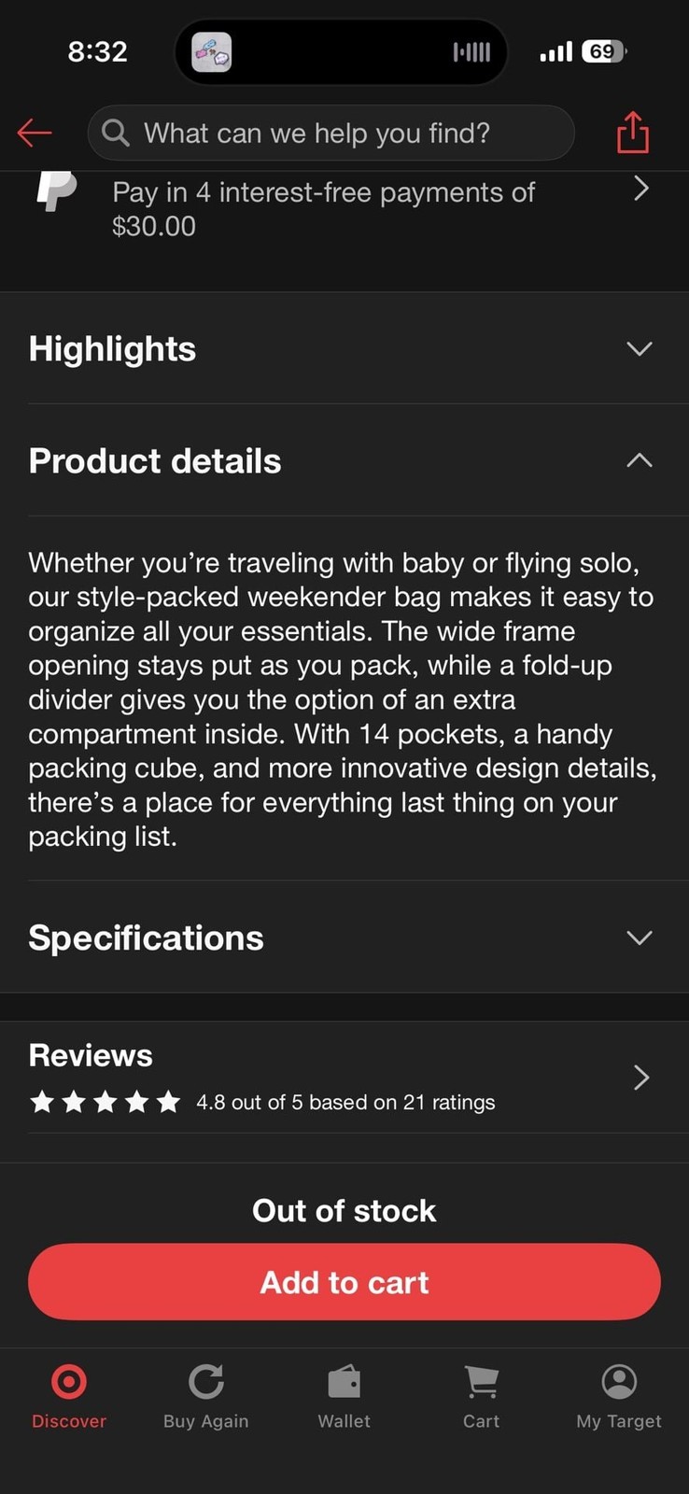The height and width of the screenshot is (1494, 689).
Task: Tap the share icon at top right
Action: pos(632,132)
